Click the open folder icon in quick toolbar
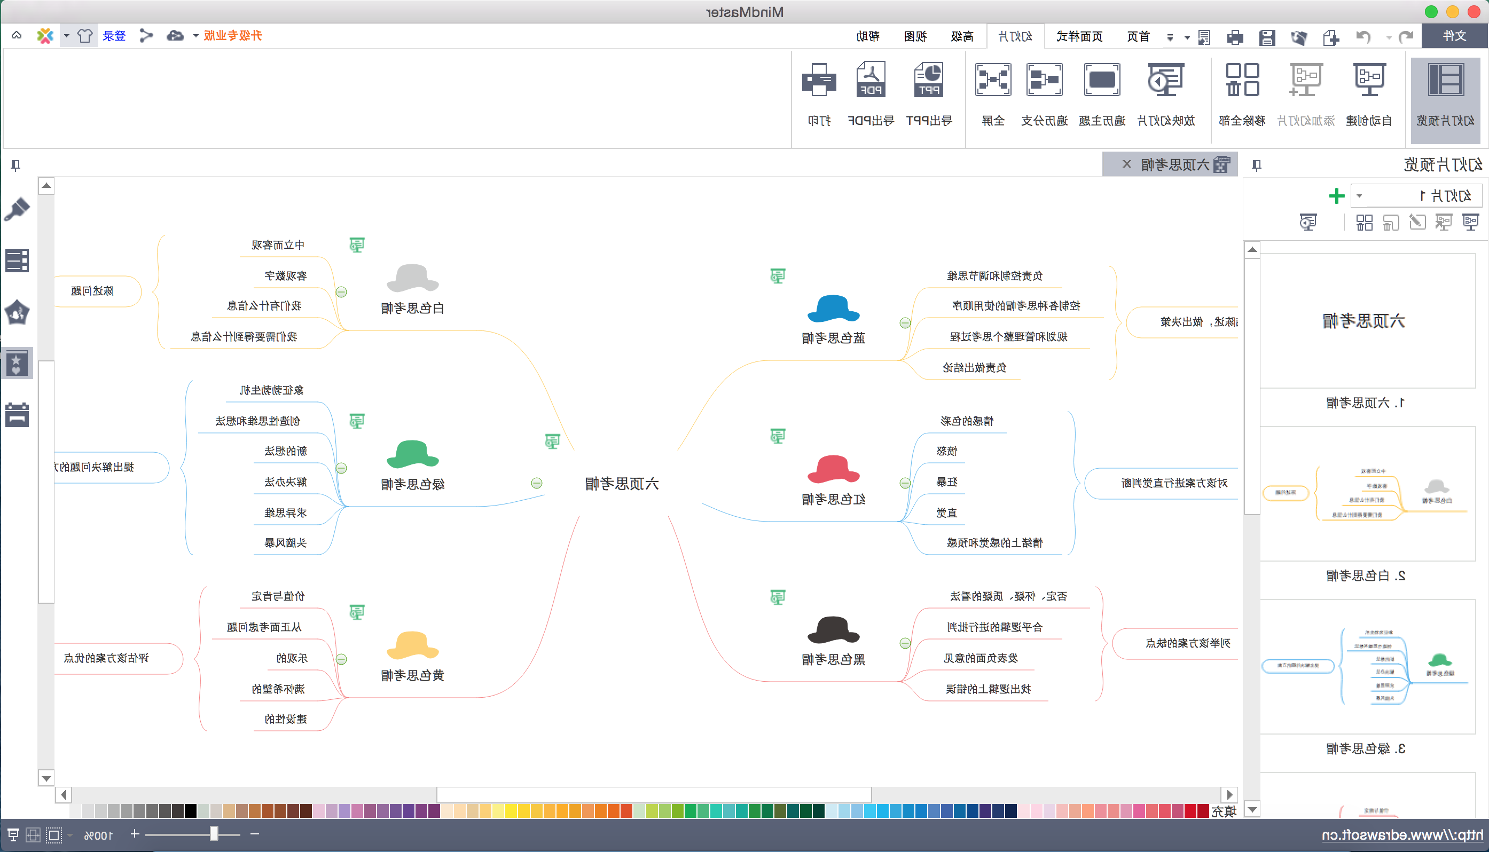 click(1299, 37)
